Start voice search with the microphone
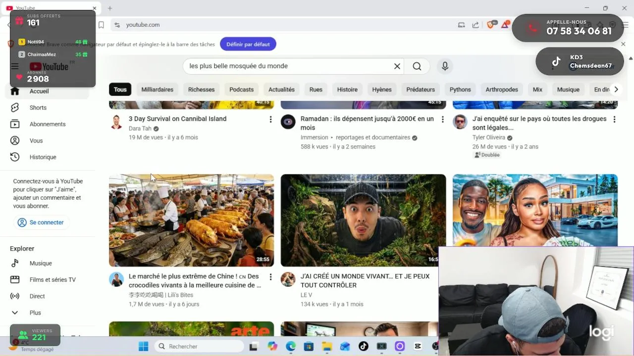634x356 pixels. 445,66
